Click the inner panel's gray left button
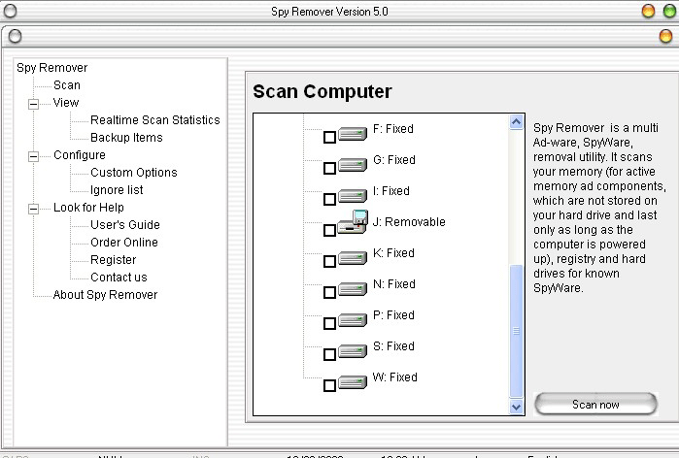This screenshot has width=679, height=458. [15, 36]
